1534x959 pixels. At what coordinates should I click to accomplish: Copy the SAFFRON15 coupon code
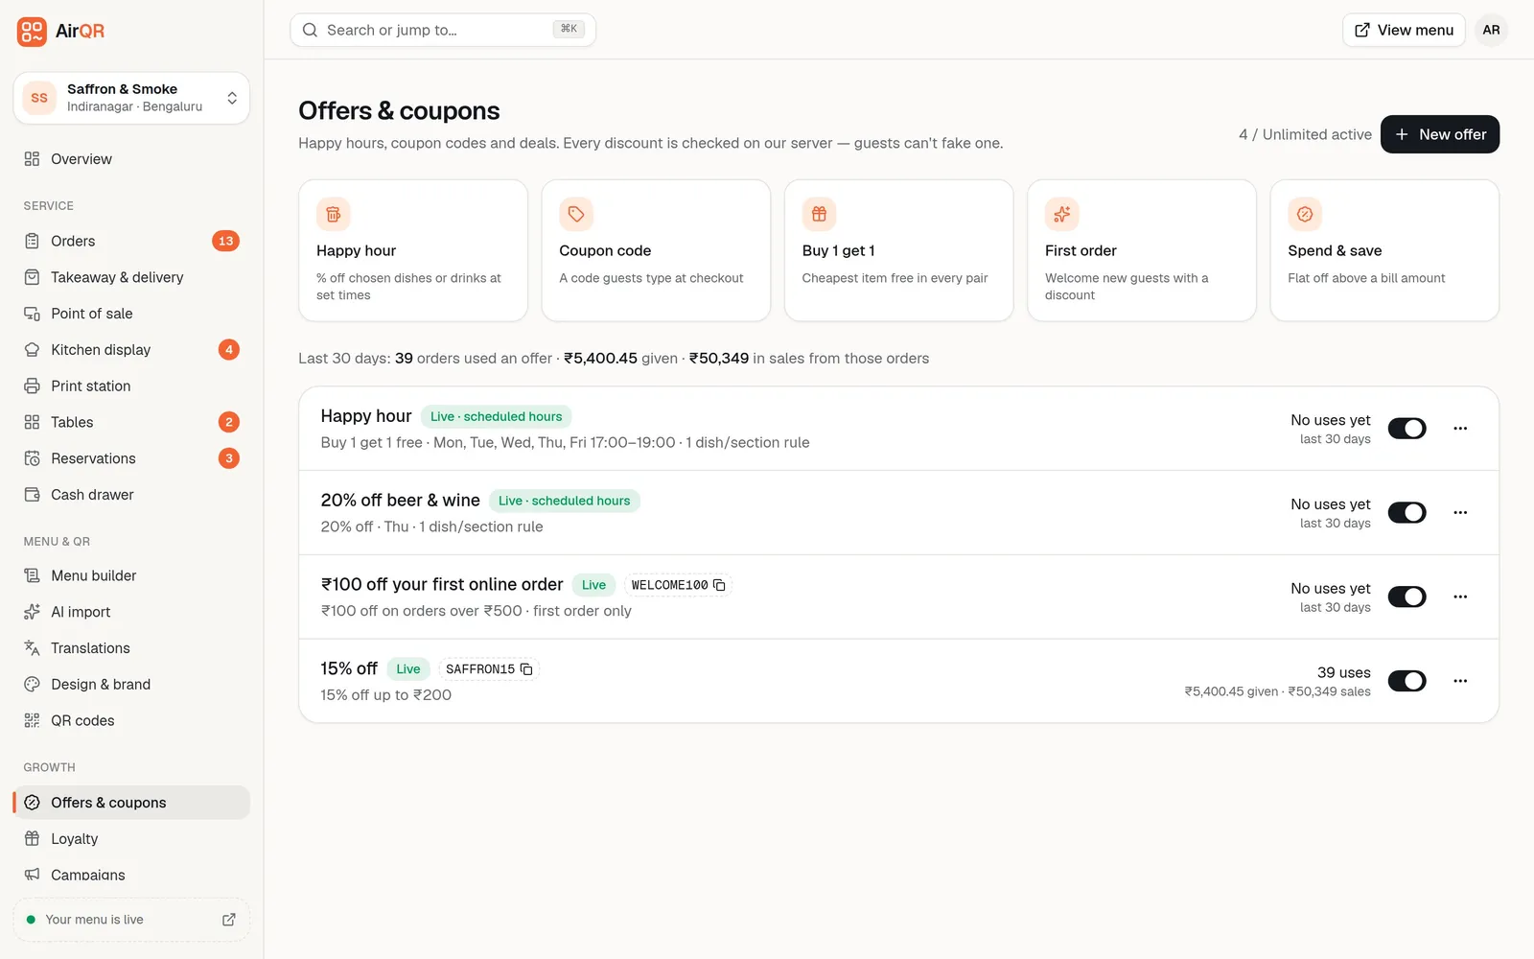[x=526, y=669]
